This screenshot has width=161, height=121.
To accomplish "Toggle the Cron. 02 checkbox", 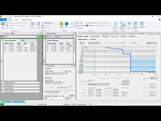I will point(122,78).
